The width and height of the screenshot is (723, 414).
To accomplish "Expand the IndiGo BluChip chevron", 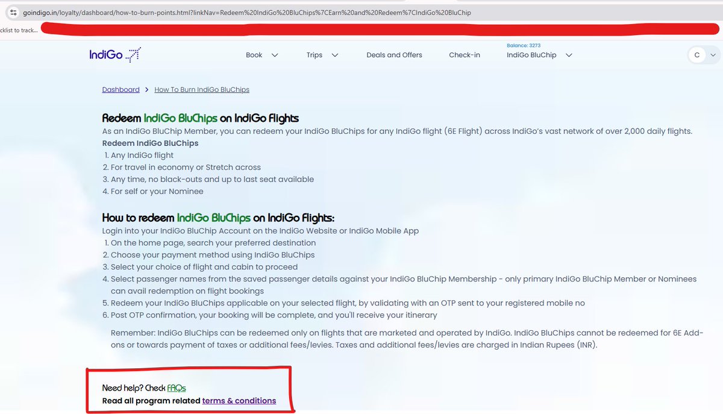I will click(x=568, y=55).
